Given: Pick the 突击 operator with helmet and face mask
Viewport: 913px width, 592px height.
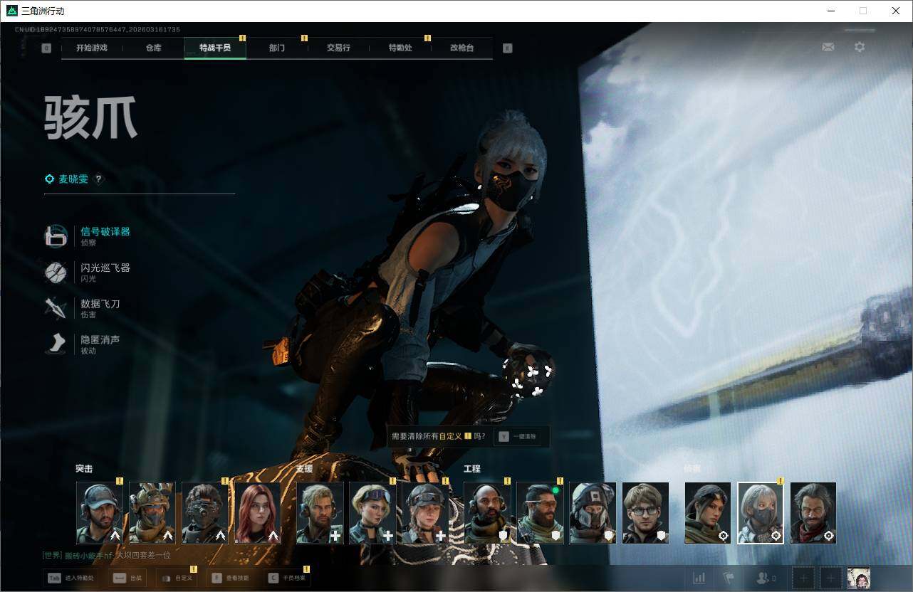Looking at the screenshot, I should click(x=152, y=513).
